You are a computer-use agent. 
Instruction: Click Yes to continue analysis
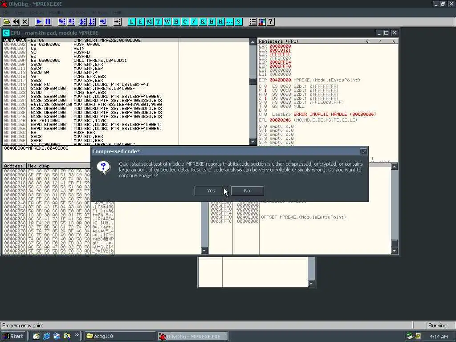pyautogui.click(x=211, y=191)
